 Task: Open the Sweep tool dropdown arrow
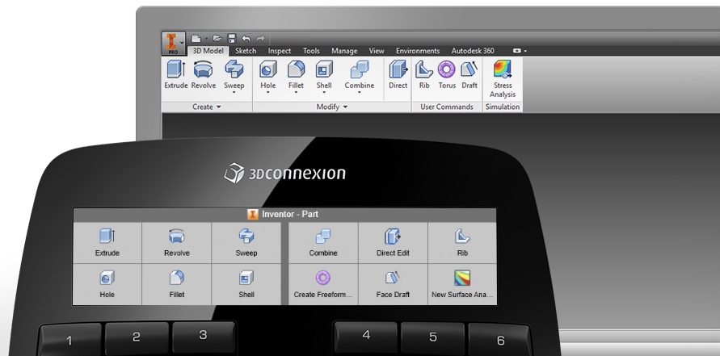[234, 93]
